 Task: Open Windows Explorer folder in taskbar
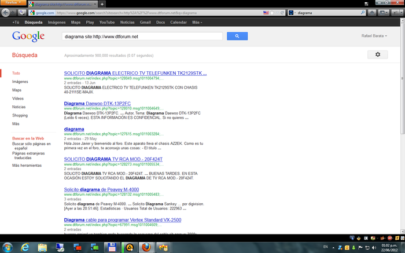42,248
